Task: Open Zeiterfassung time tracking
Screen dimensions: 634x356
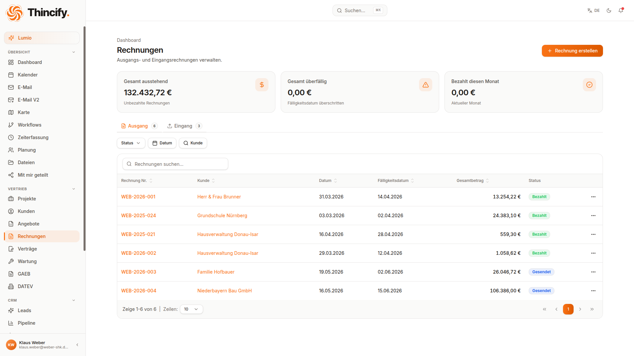Action: [42, 137]
